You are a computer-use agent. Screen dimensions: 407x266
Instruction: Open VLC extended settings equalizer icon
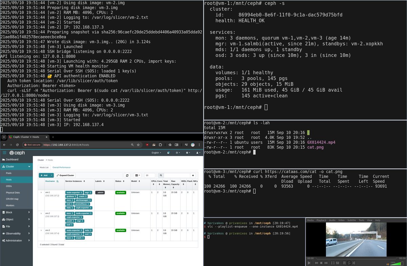pyautogui.click(x=338, y=263)
